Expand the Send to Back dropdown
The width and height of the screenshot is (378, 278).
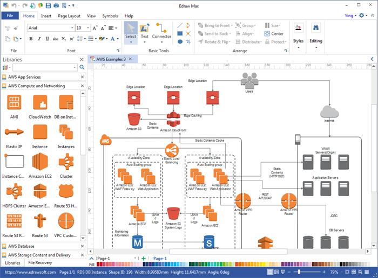click(230, 34)
